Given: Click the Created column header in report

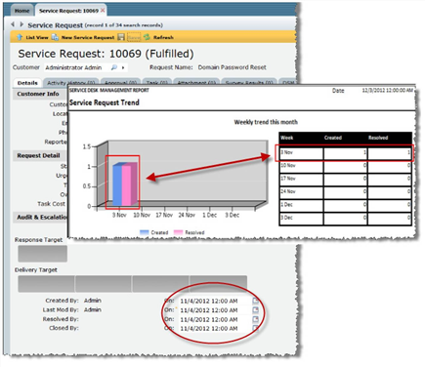Looking at the screenshot, I should [345, 138].
